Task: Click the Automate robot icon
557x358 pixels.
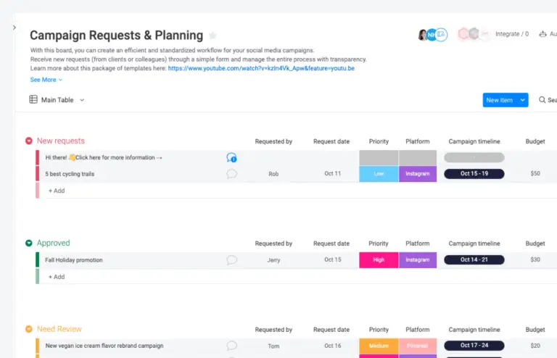Action: (x=544, y=34)
